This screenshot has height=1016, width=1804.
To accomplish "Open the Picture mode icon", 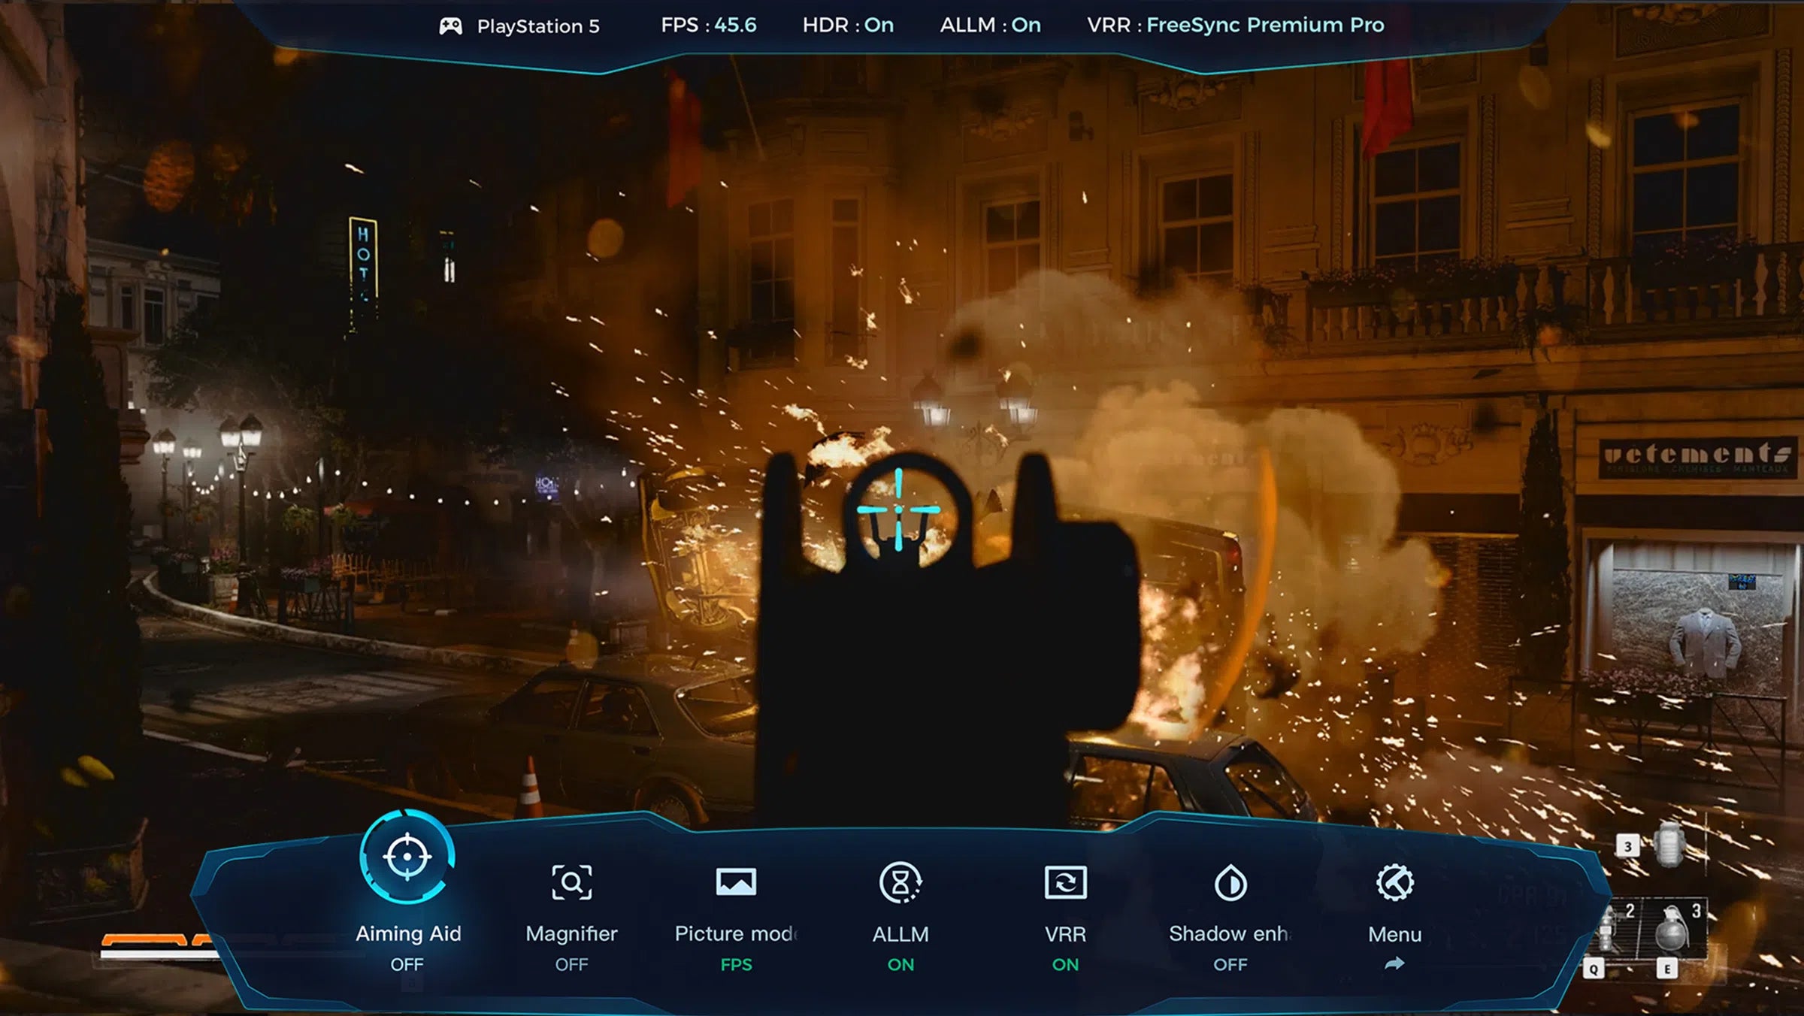I will pos(736,882).
